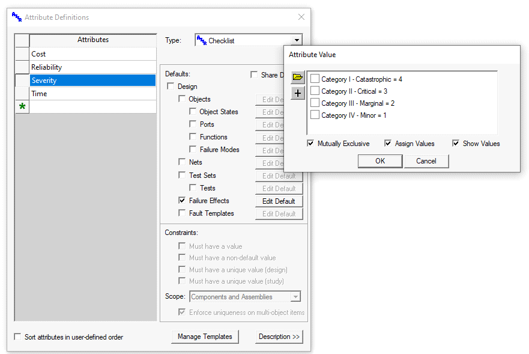Open the Type dropdown list
Screen dimensions: 529x354
(296, 41)
